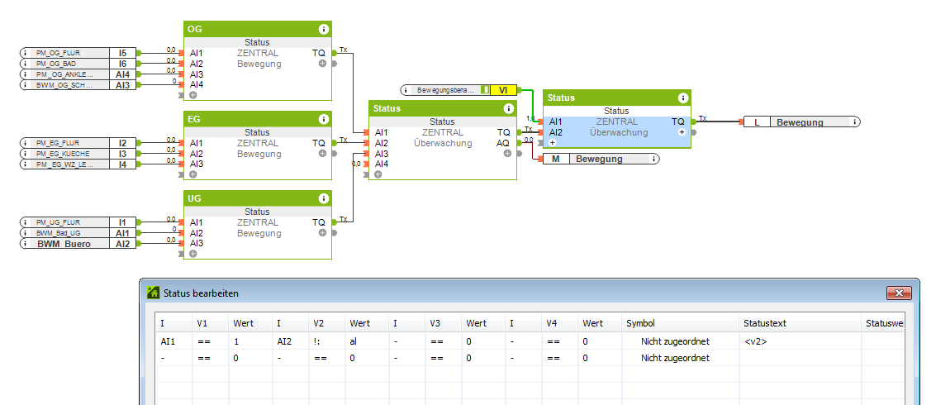936x405 pixels.
Task: Add input with plus under UG block AI3
Action: pyautogui.click(x=192, y=254)
